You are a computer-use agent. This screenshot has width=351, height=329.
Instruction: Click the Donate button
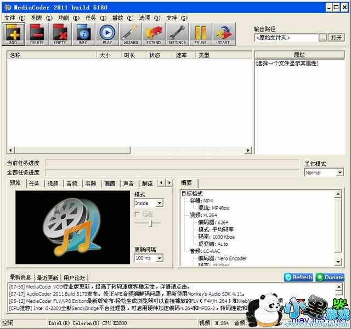[x=330, y=278]
